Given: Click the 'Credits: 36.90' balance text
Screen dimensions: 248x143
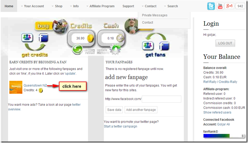Looking at the screenshot, I should tap(213, 73).
